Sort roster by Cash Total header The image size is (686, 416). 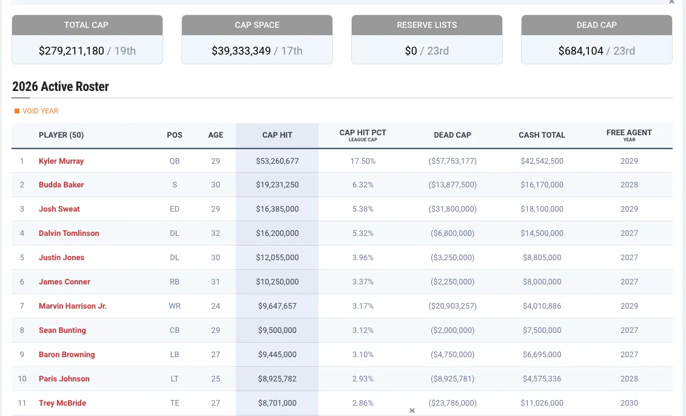542,135
